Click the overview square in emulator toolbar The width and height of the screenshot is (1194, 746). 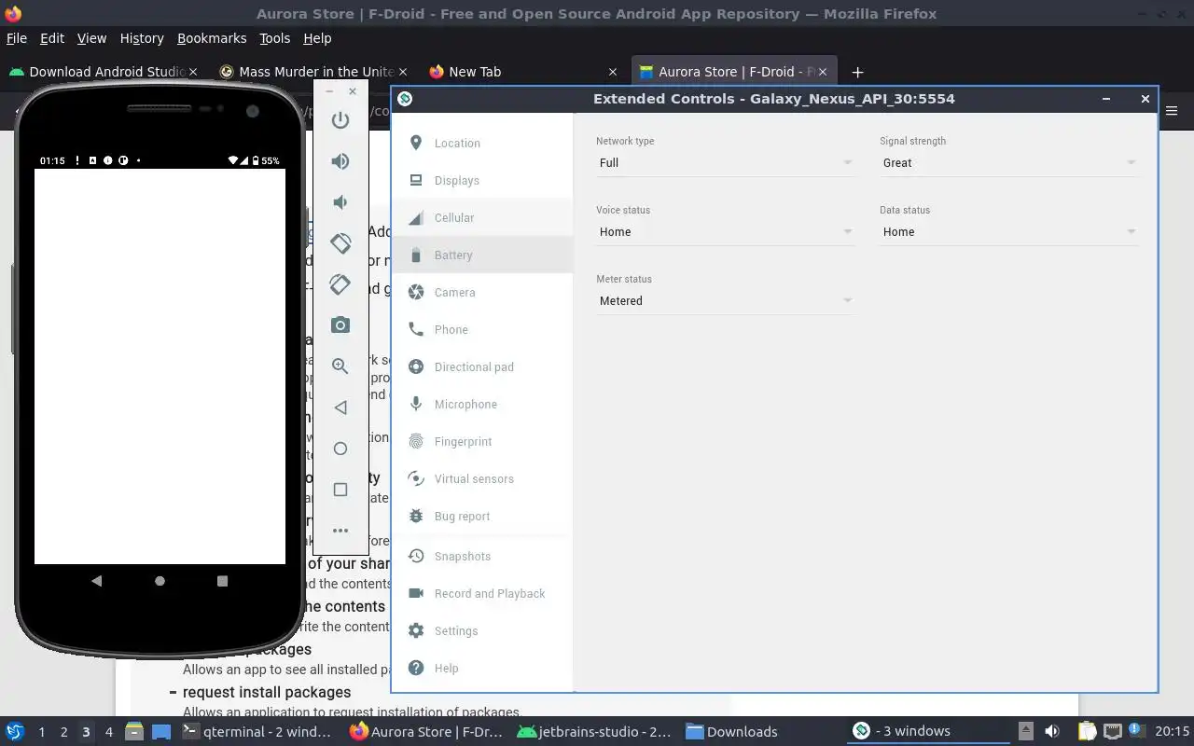click(340, 490)
